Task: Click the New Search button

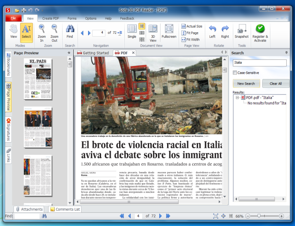Action: click(x=246, y=83)
